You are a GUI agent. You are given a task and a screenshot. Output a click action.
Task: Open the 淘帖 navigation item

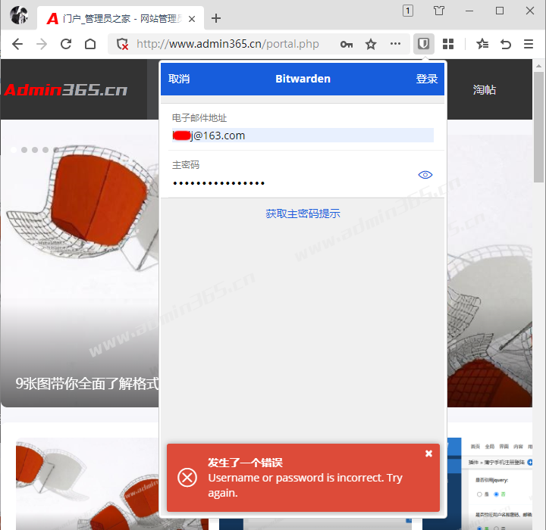[x=484, y=90]
